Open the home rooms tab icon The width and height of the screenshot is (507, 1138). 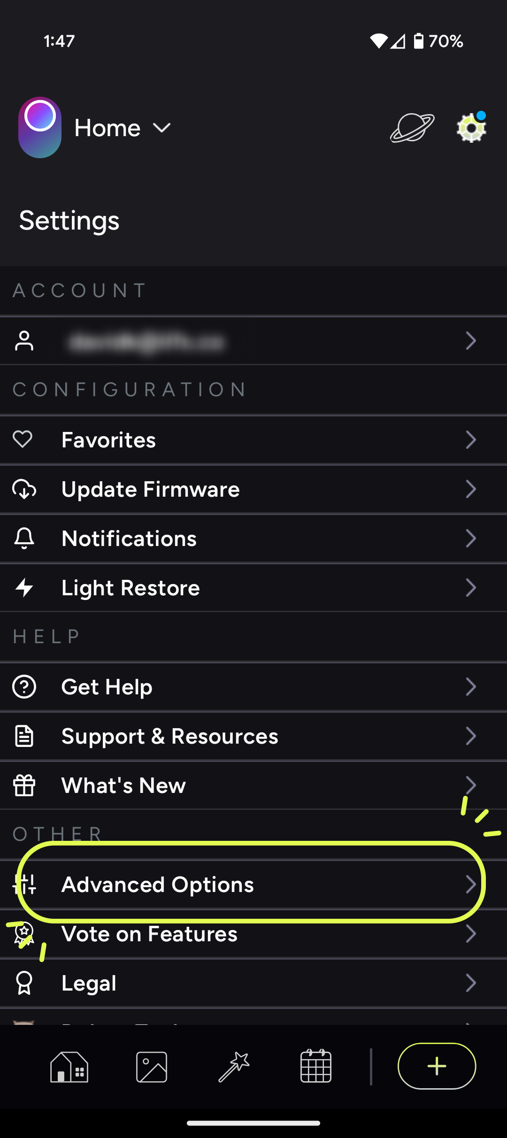click(x=69, y=1067)
